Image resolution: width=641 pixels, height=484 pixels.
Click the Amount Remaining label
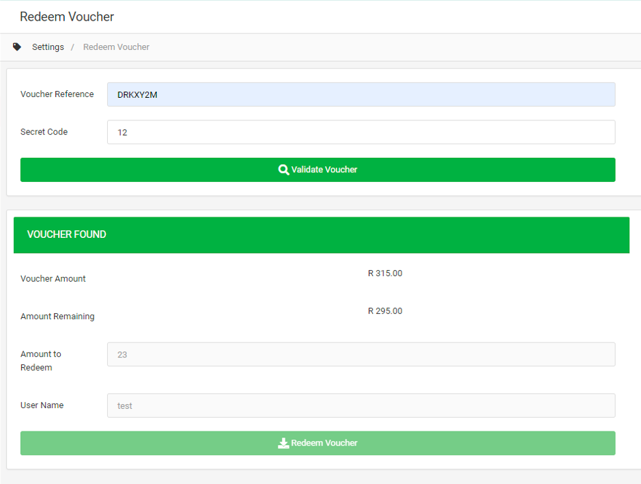click(57, 317)
